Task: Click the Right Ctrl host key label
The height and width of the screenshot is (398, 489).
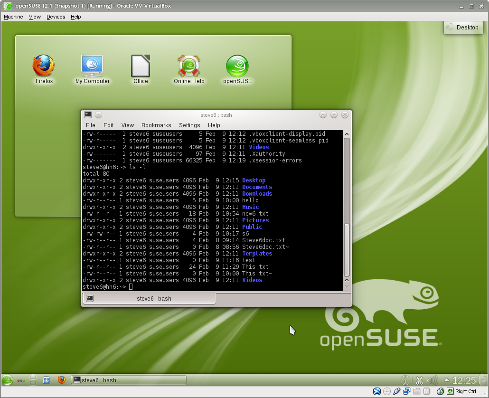Action: (466, 391)
